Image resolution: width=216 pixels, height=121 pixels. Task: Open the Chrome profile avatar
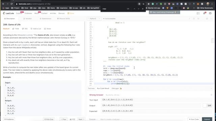[x=208, y=4]
